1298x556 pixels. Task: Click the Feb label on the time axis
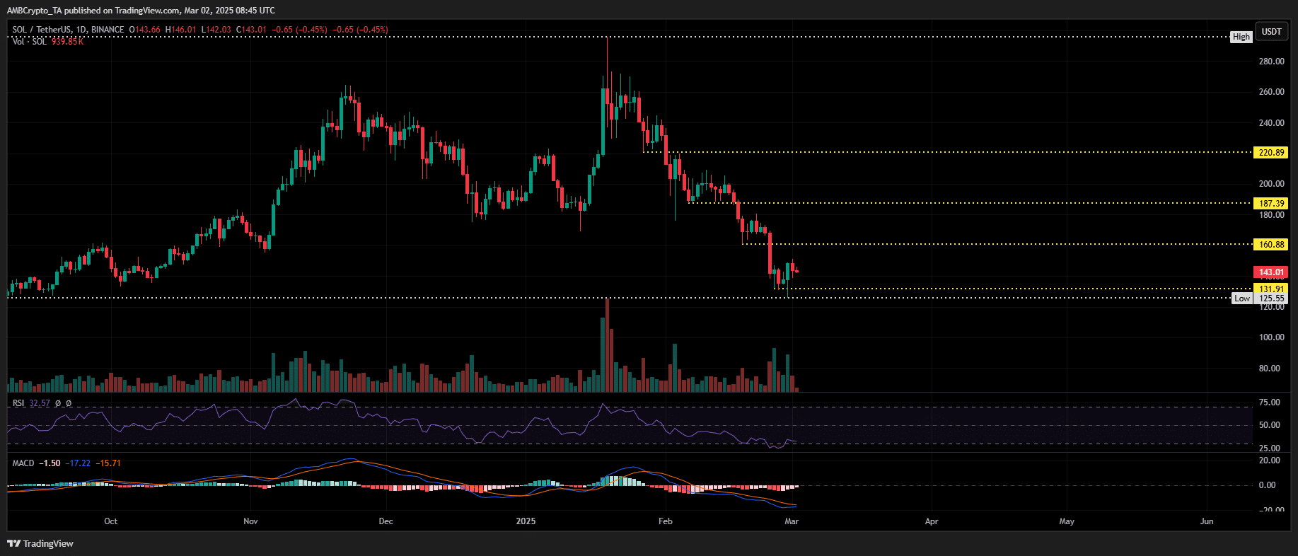coord(665,521)
